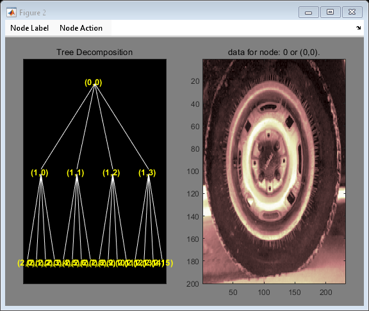Click the Tree Decomposition title text
This screenshot has height=311, width=369.
tap(95, 52)
